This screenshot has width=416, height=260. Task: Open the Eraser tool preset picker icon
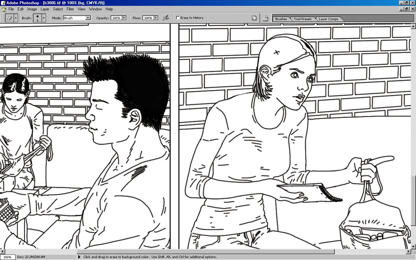(x=9, y=18)
